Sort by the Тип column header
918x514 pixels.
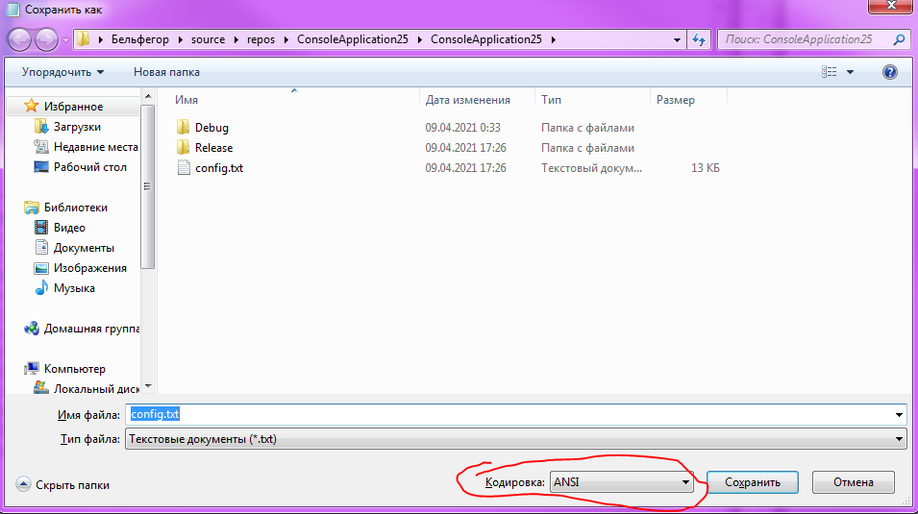coord(551,100)
